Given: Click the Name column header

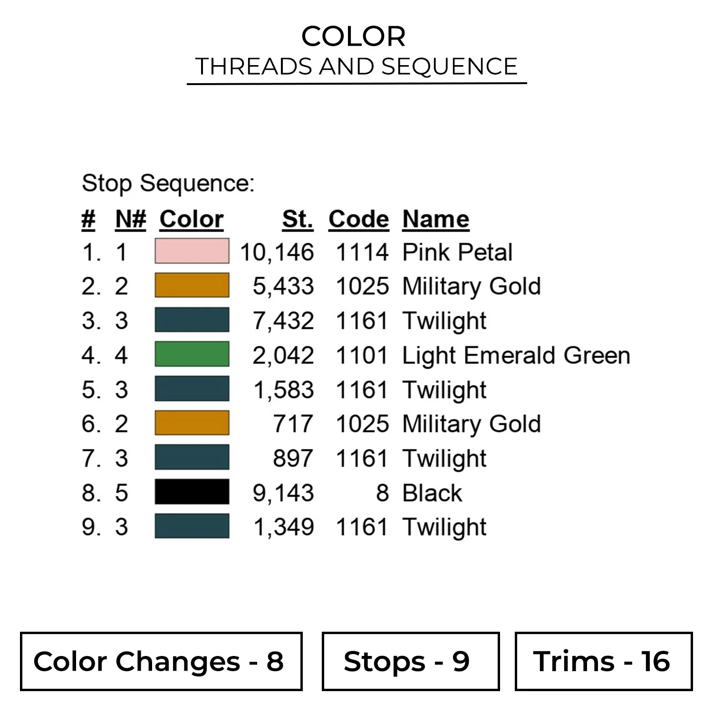Looking at the screenshot, I should pos(435,219).
